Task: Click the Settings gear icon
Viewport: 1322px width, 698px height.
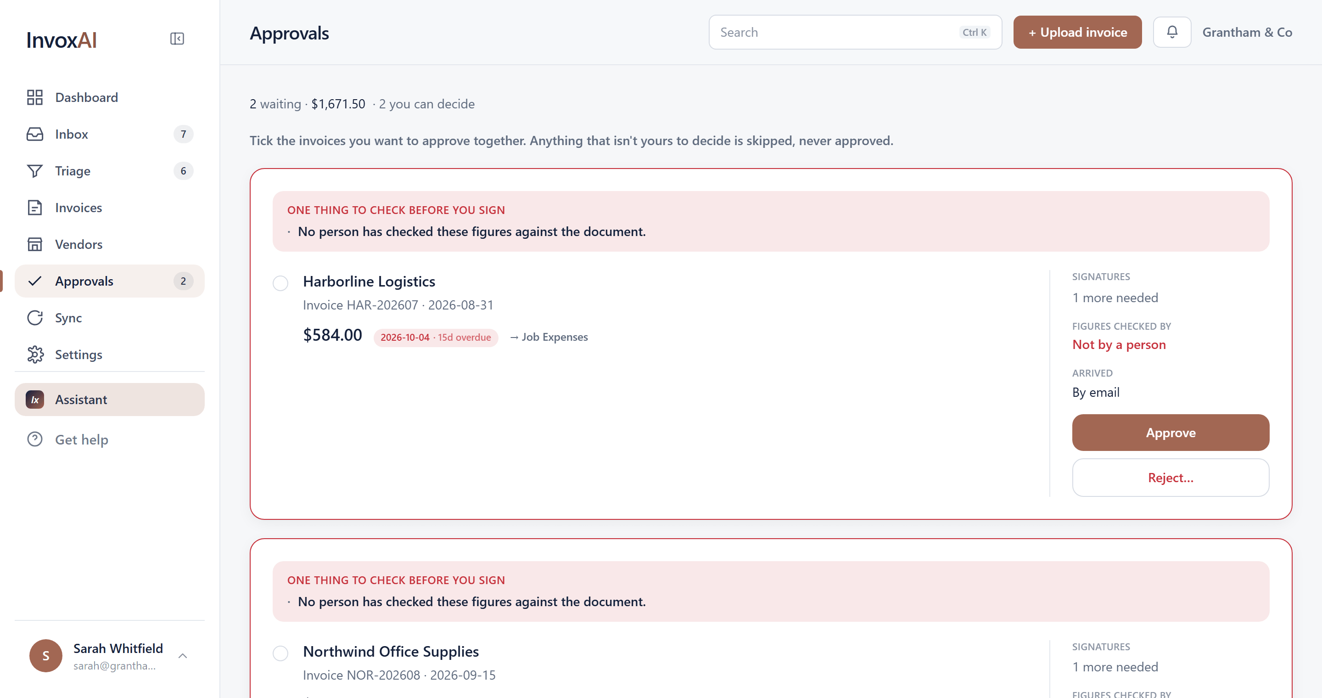Action: pyautogui.click(x=35, y=355)
